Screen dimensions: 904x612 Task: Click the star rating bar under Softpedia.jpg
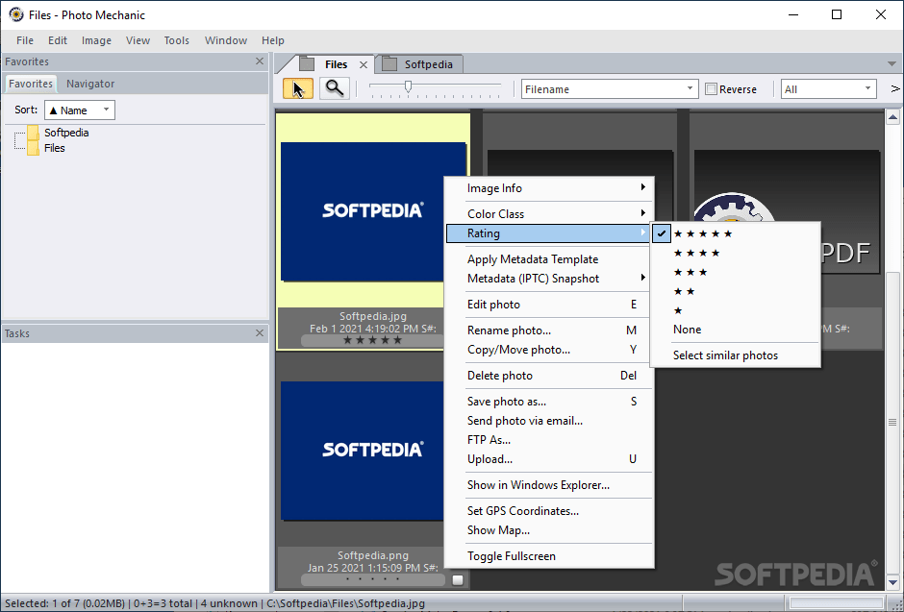click(x=372, y=340)
